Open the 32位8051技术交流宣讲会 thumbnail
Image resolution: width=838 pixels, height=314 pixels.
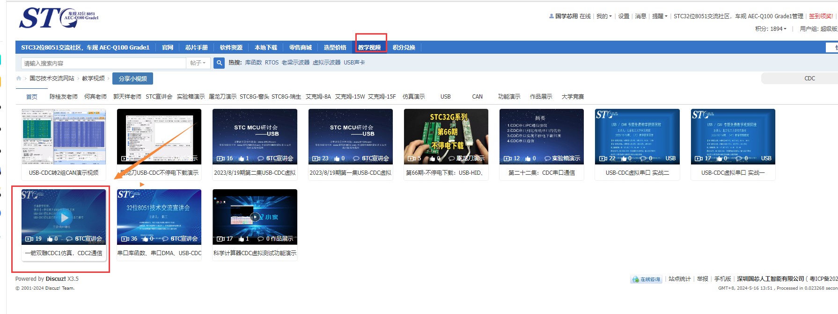pos(159,217)
